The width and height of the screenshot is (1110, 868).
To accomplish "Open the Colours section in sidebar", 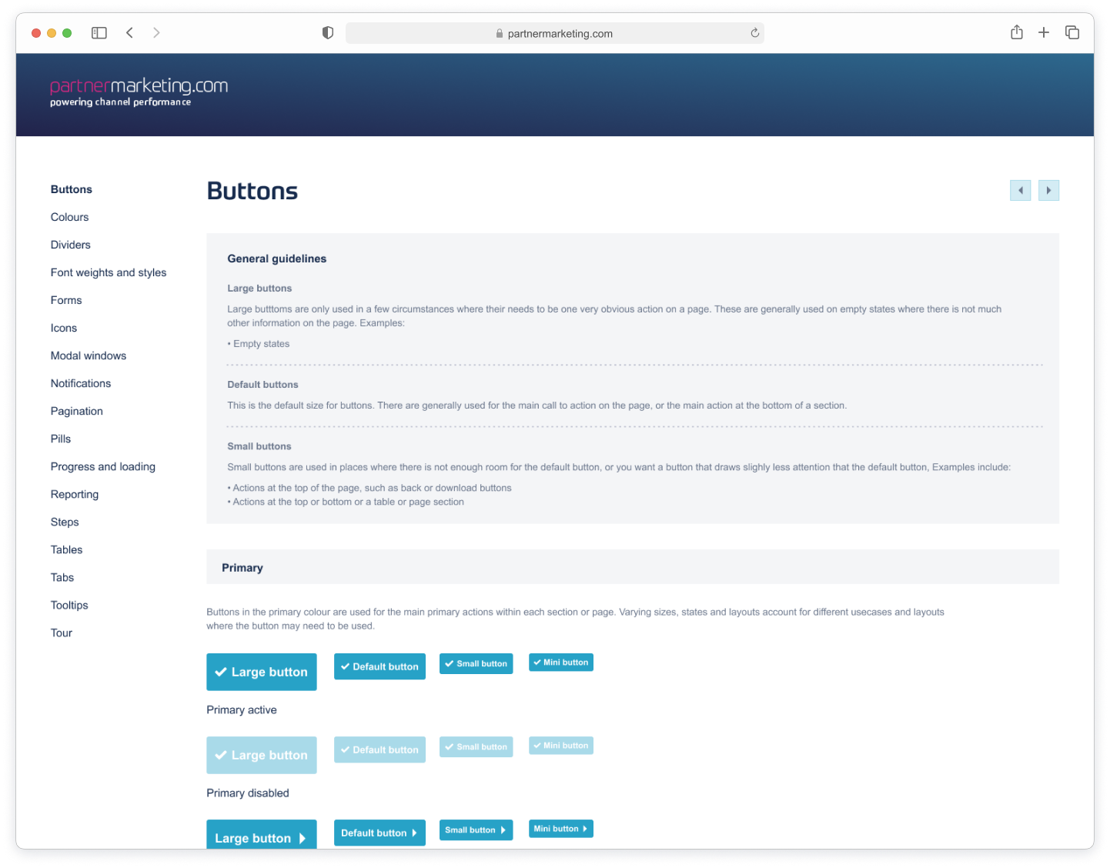I will click(69, 217).
